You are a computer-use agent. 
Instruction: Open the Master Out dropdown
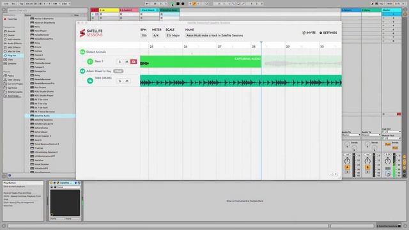[391, 138]
